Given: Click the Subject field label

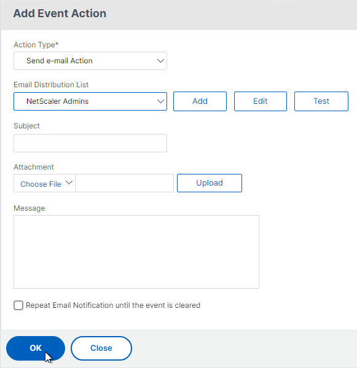Looking at the screenshot, I should coord(26,126).
